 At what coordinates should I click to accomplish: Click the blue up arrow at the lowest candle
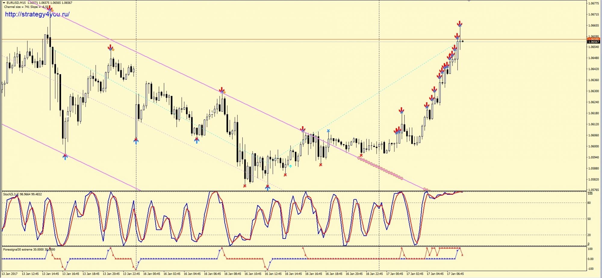268,188
